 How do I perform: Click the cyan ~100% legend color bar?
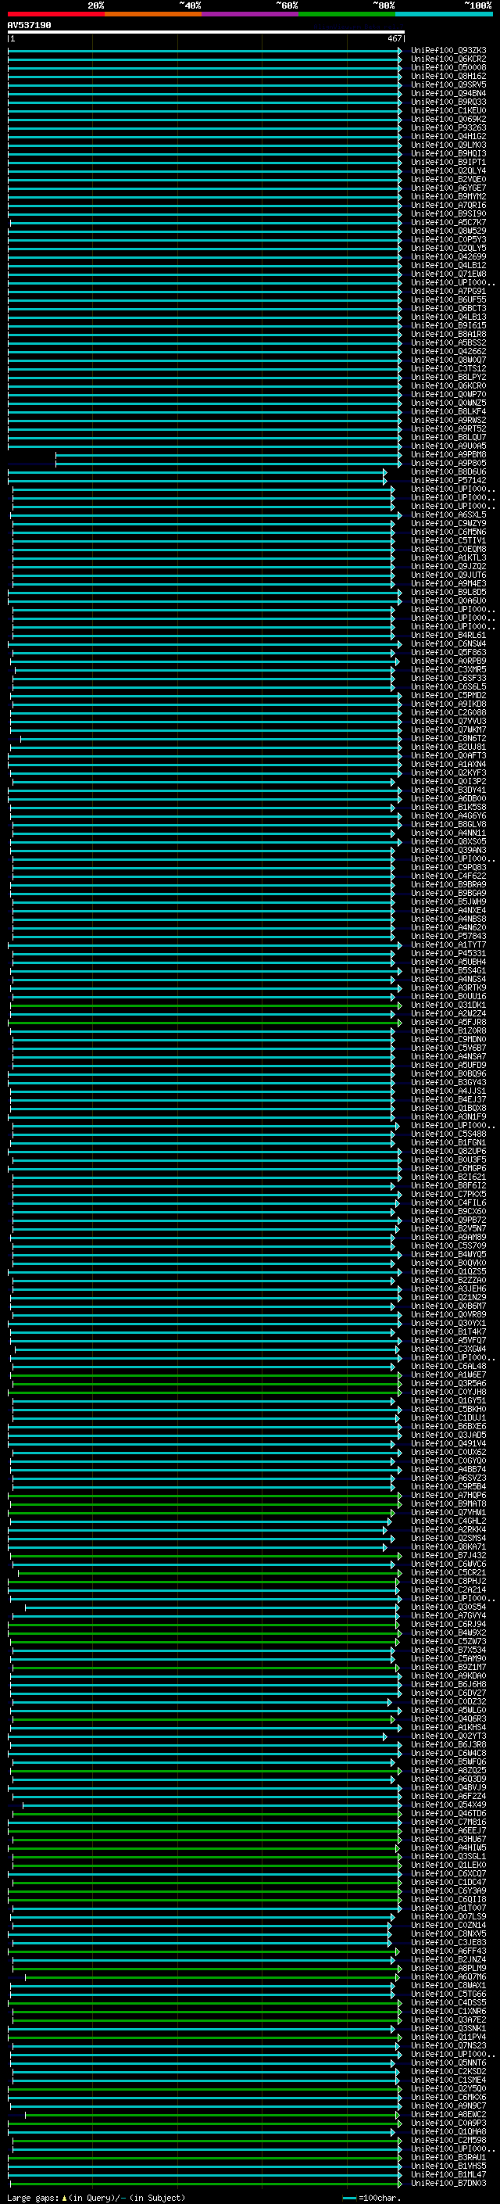coord(444,14)
